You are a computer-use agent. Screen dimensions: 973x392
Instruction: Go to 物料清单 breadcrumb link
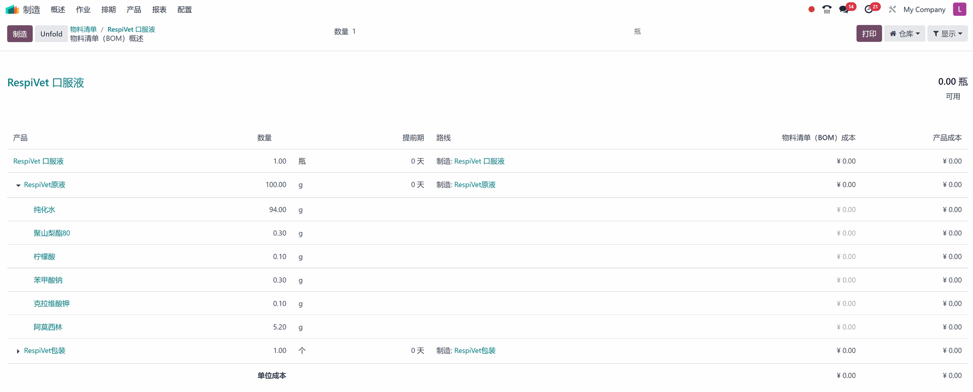coord(83,29)
